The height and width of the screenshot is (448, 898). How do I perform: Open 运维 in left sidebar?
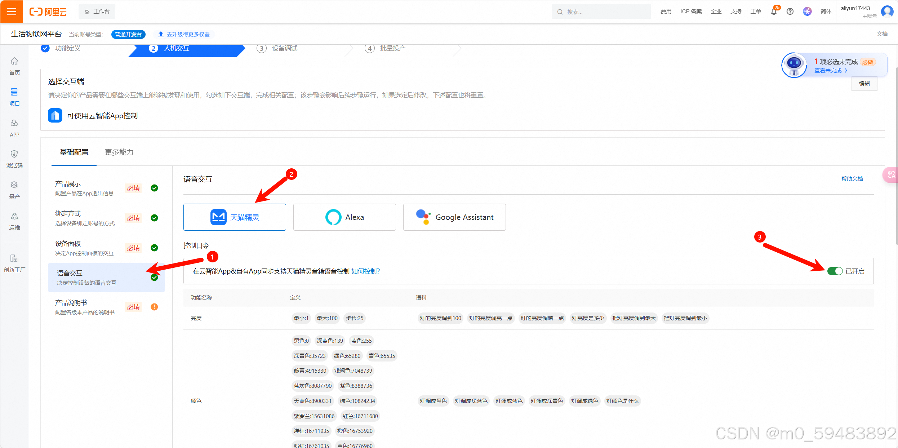click(x=14, y=221)
